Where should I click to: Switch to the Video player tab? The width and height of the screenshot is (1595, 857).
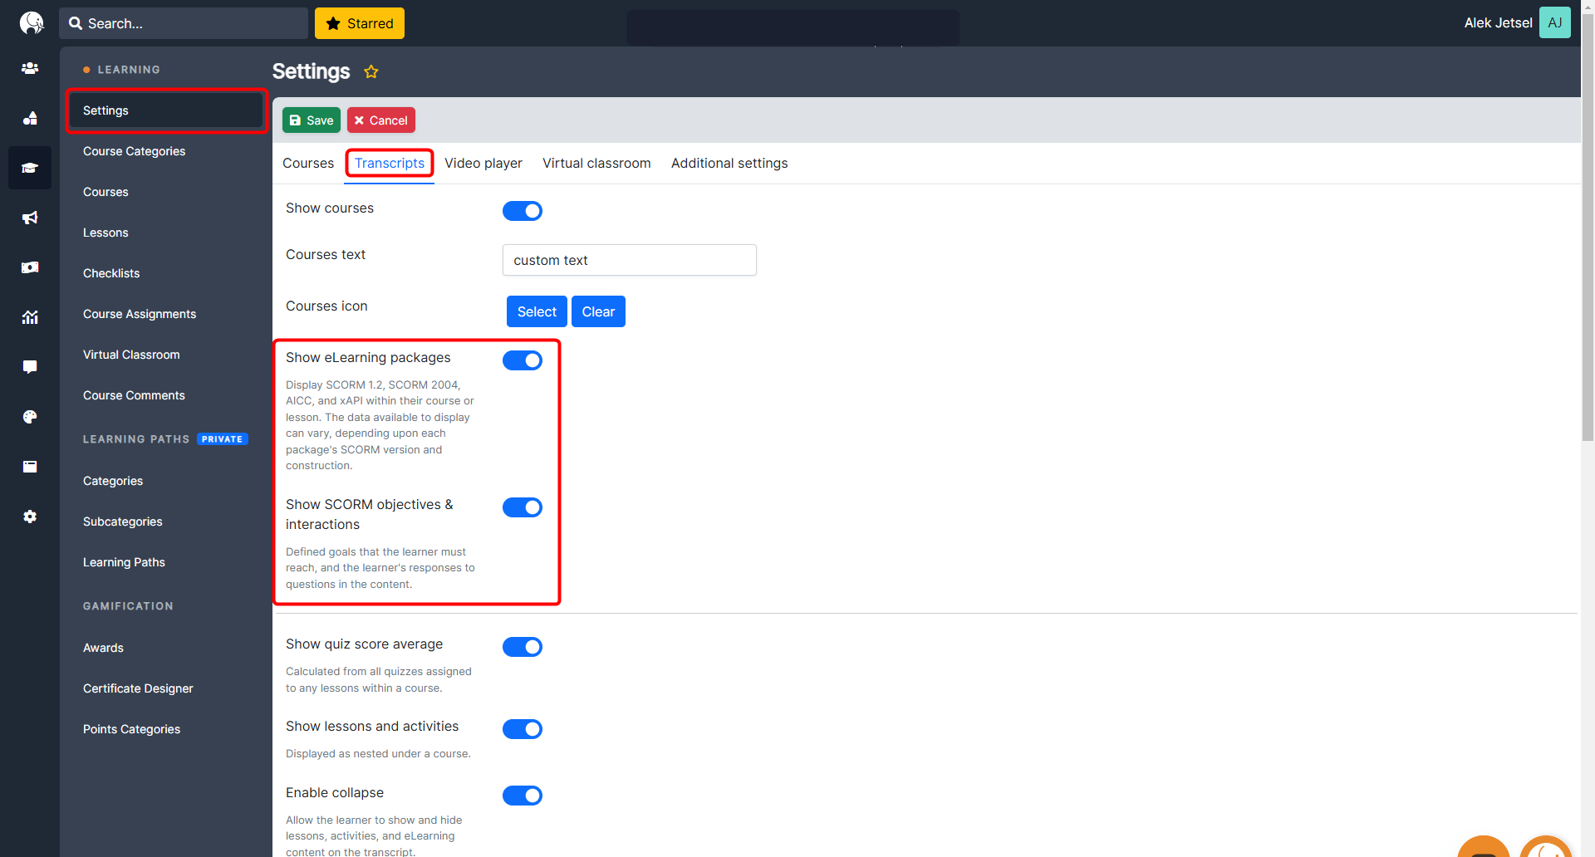click(x=483, y=164)
